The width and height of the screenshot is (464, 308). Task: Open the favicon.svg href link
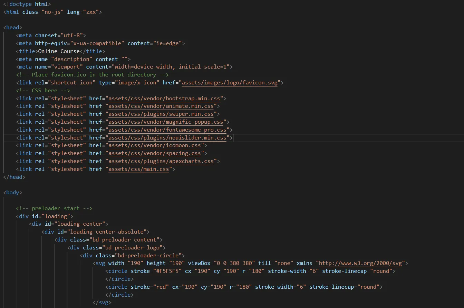tap(230, 83)
